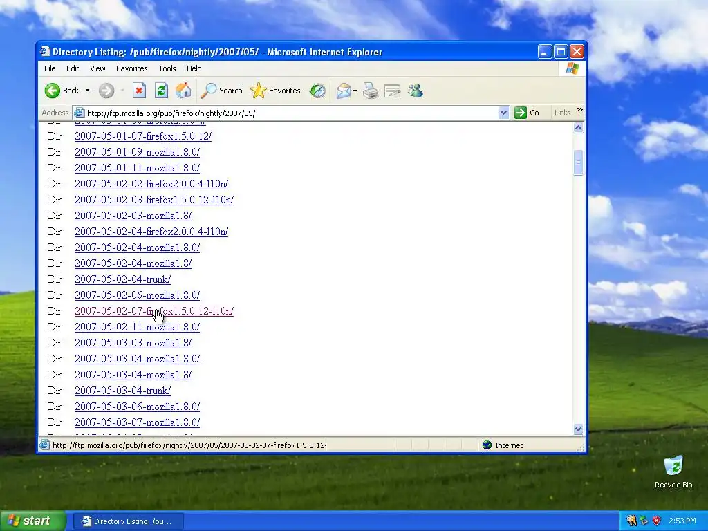The image size is (708, 531).
Task: Open the Tools menu
Action: coord(167,68)
